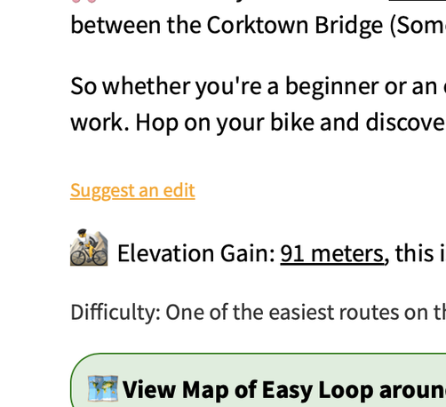Click the sentence starting "Hop on your bike"
Viewport: 446px width, 407px height.
point(291,123)
